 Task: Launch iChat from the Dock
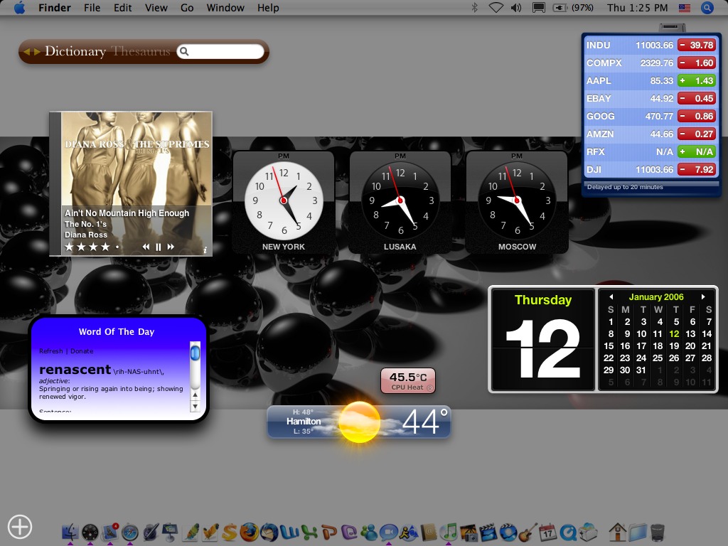[389, 532]
